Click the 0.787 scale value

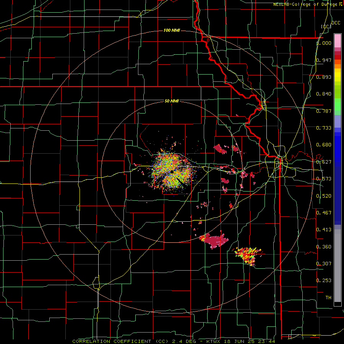click(x=324, y=111)
